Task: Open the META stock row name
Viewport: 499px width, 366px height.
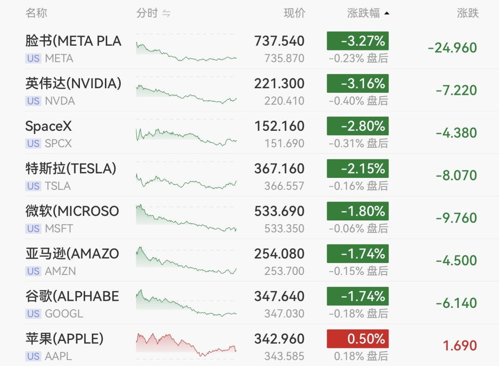Action: [x=73, y=41]
